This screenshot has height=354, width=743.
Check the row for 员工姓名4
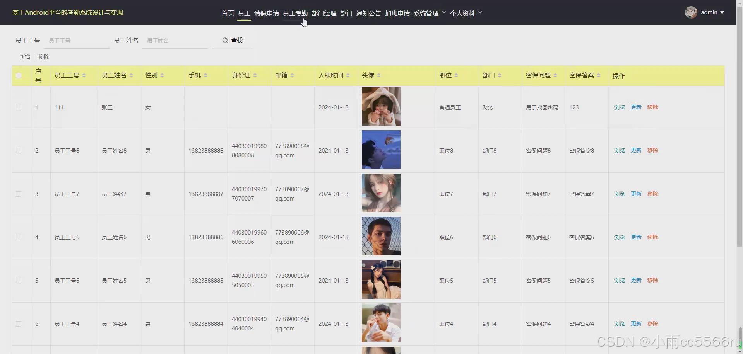(x=19, y=324)
